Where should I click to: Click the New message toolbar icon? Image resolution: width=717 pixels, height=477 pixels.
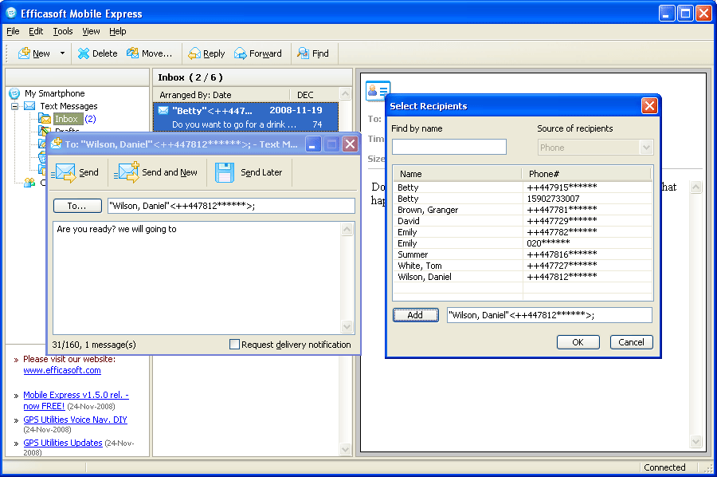click(x=24, y=53)
